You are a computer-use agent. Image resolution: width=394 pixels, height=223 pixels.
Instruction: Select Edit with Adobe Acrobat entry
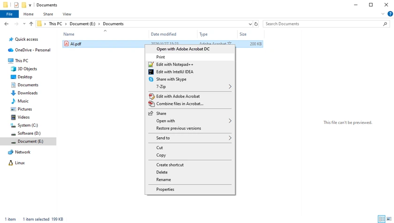tap(190, 96)
